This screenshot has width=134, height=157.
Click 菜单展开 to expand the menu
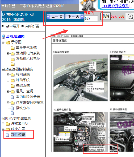pyautogui.click(x=13, y=26)
